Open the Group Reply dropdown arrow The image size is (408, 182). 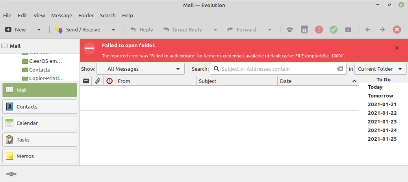(215, 29)
